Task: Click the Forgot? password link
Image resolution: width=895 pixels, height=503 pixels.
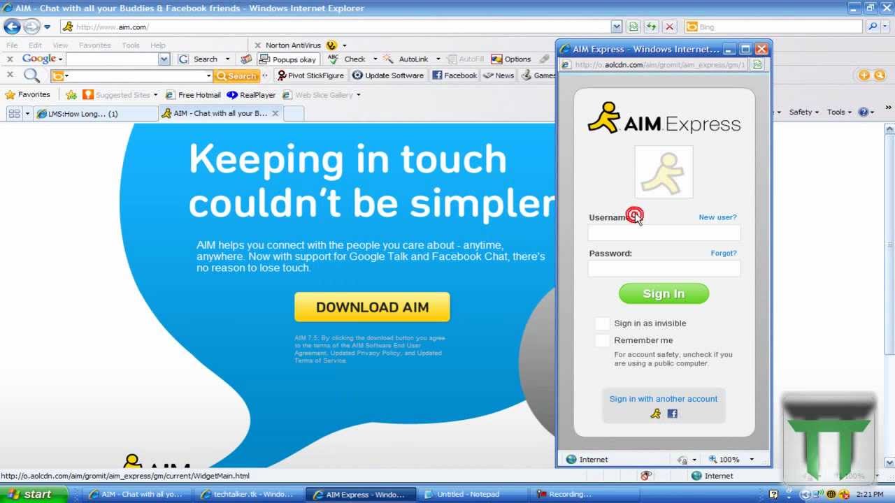Action: (724, 253)
